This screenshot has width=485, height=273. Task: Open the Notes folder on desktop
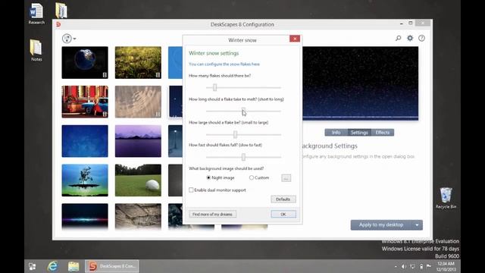tap(36, 50)
